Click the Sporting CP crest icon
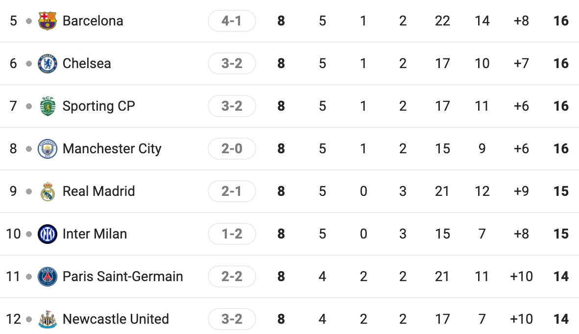The width and height of the screenshot is (579, 334). click(48, 106)
